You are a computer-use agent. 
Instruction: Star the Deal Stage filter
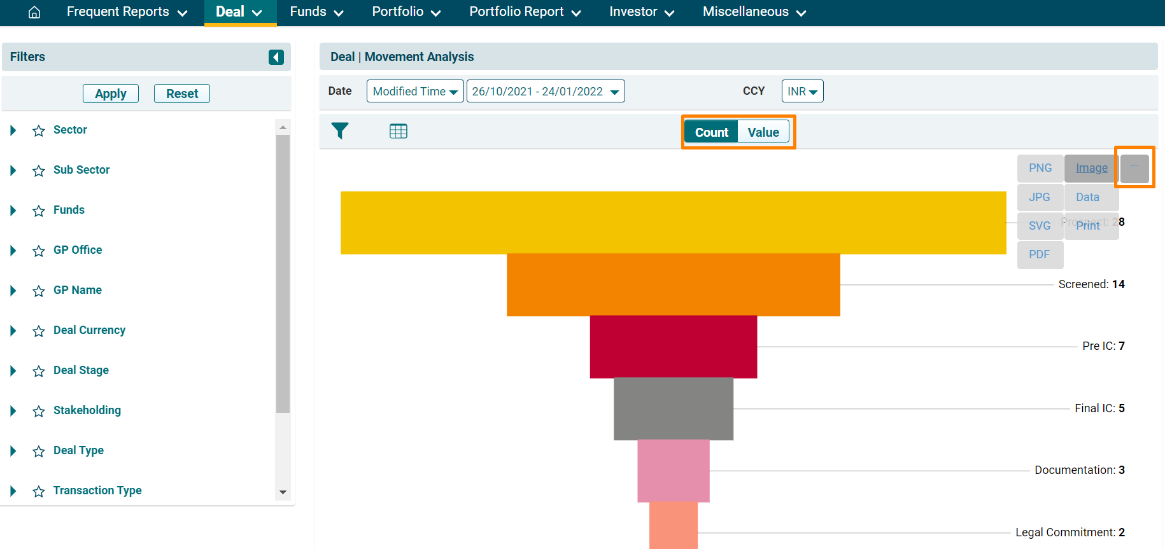click(x=39, y=371)
